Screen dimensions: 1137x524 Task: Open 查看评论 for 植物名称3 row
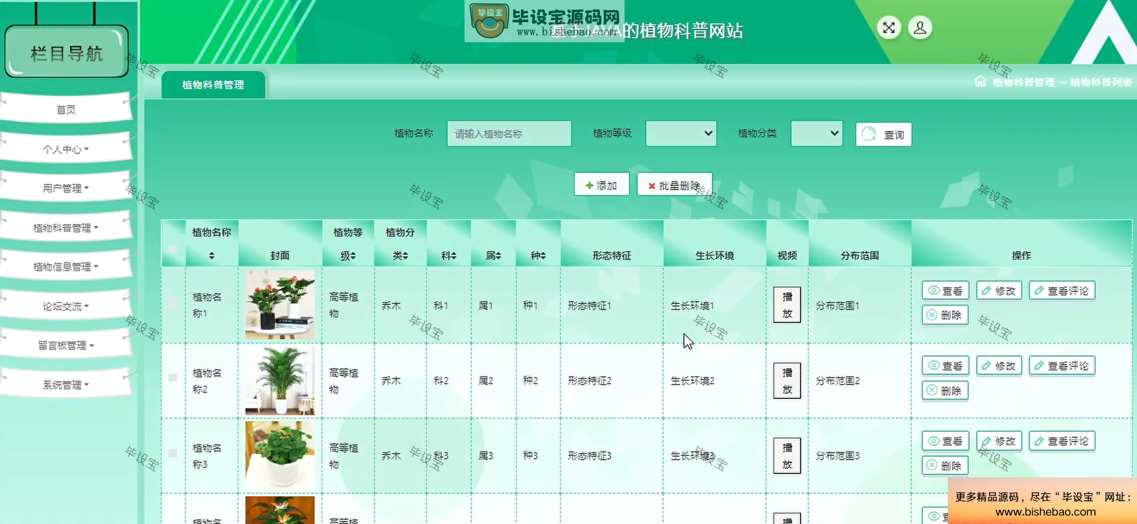pyautogui.click(x=1062, y=441)
